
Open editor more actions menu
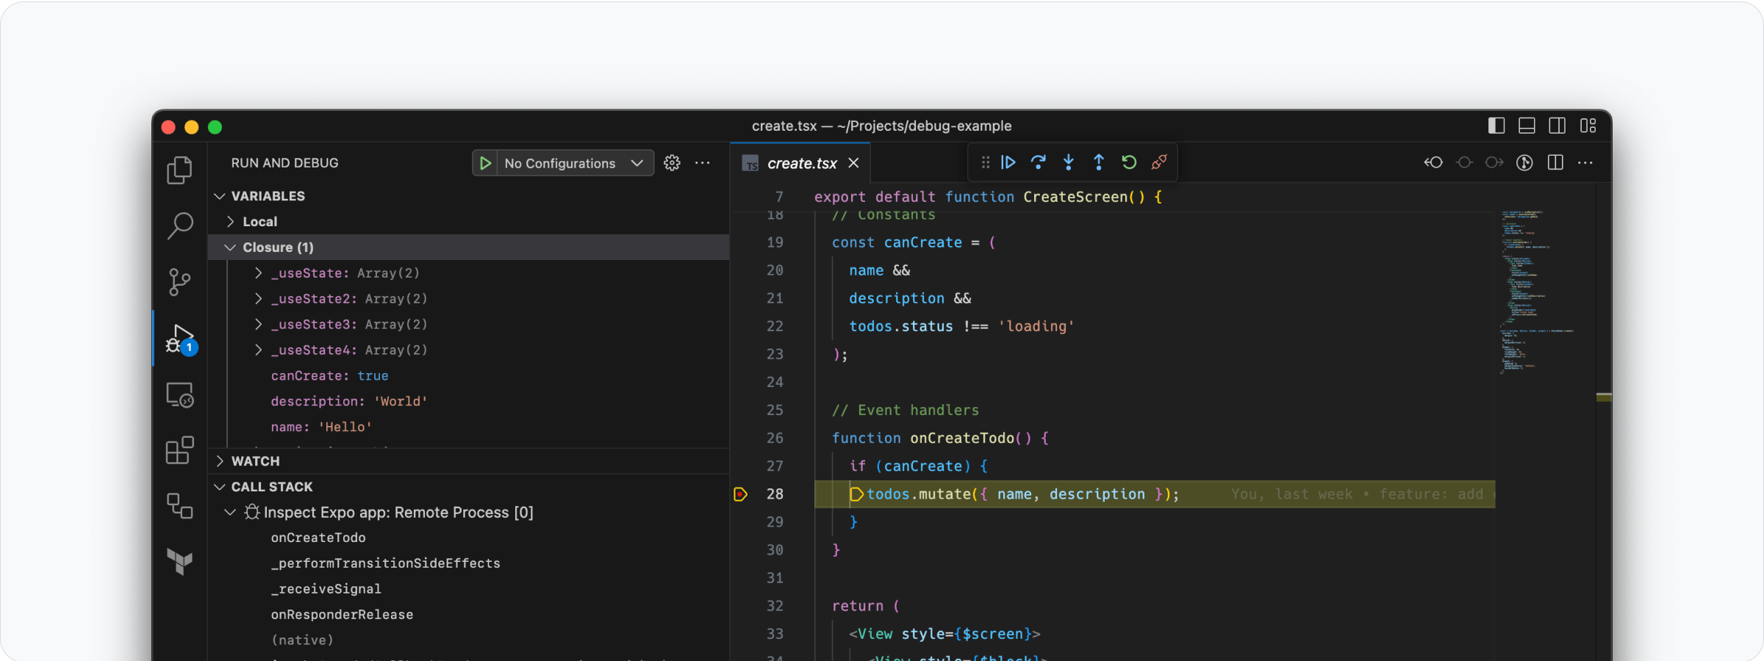click(x=1585, y=162)
